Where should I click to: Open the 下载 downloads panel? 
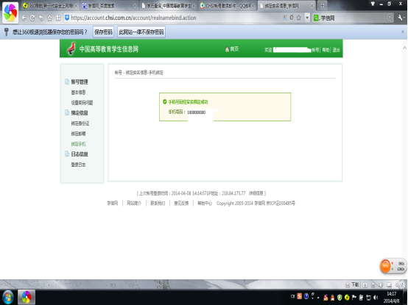[x=352, y=284]
